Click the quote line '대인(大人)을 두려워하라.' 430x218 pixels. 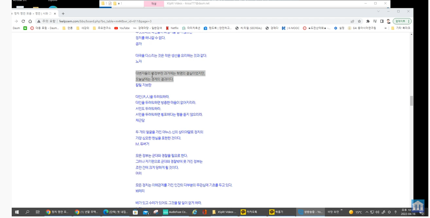pos(152,97)
